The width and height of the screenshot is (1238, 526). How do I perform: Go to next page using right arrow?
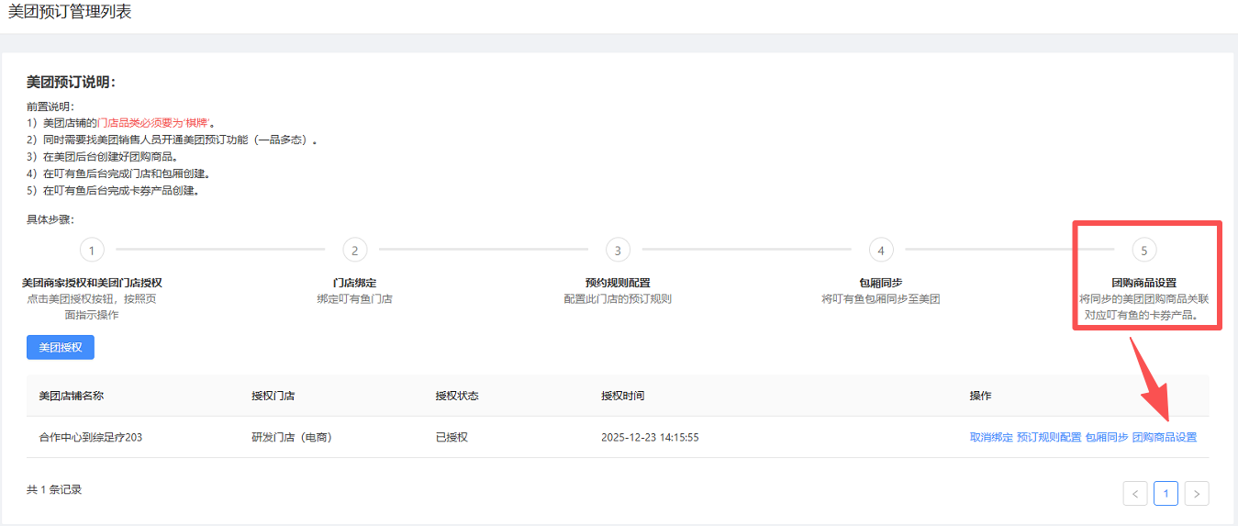pyautogui.click(x=1197, y=493)
